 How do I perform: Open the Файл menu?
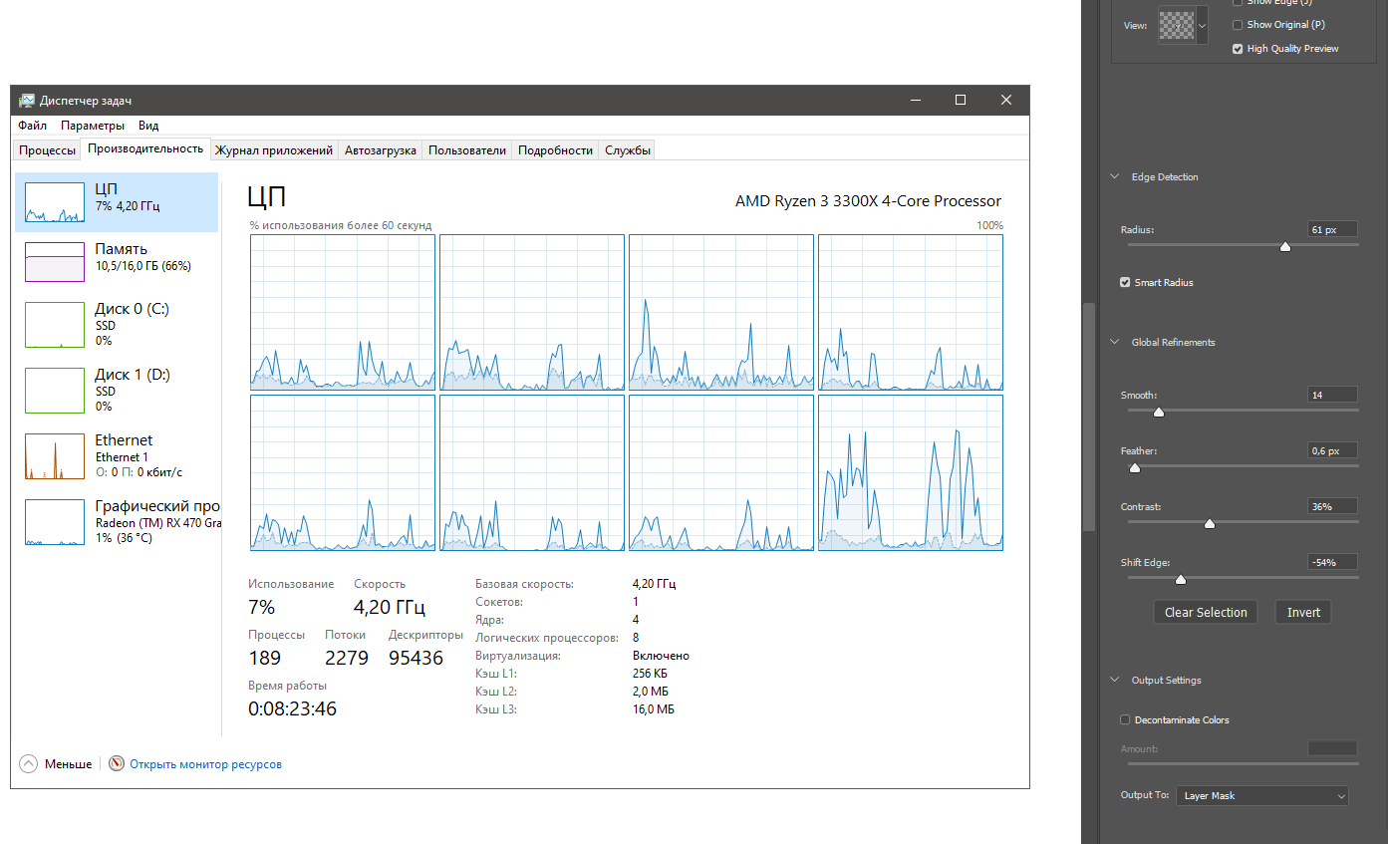click(32, 126)
